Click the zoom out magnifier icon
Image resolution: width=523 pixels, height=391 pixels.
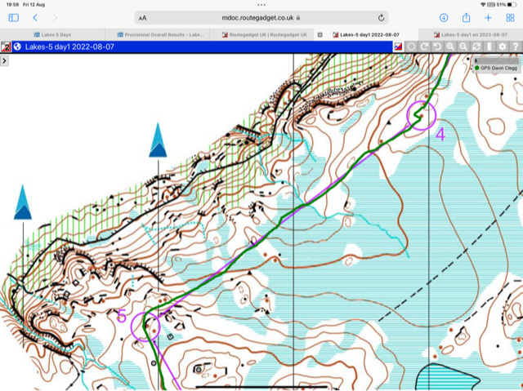pos(463,47)
